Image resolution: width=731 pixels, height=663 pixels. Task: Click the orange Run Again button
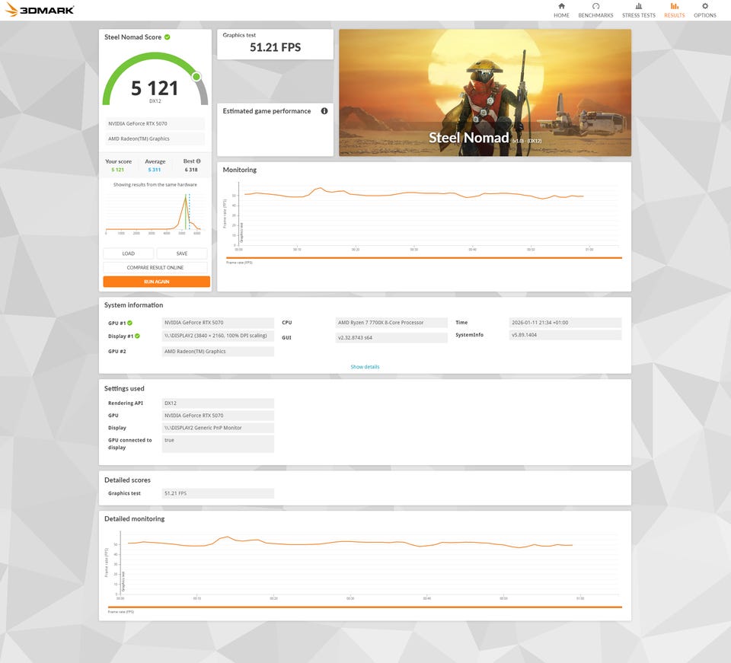pyautogui.click(x=156, y=282)
